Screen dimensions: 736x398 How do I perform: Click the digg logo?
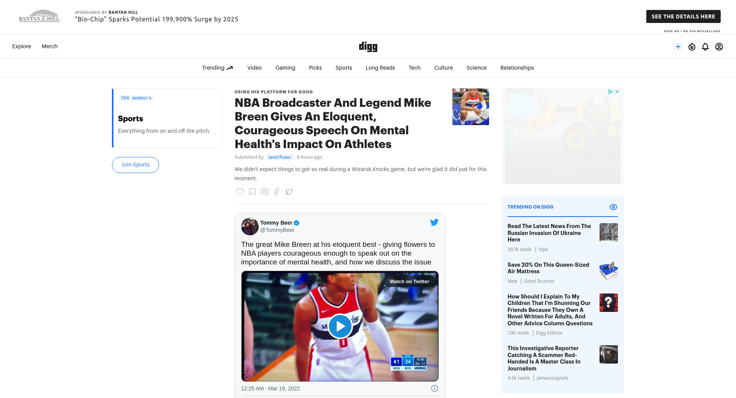pyautogui.click(x=368, y=47)
